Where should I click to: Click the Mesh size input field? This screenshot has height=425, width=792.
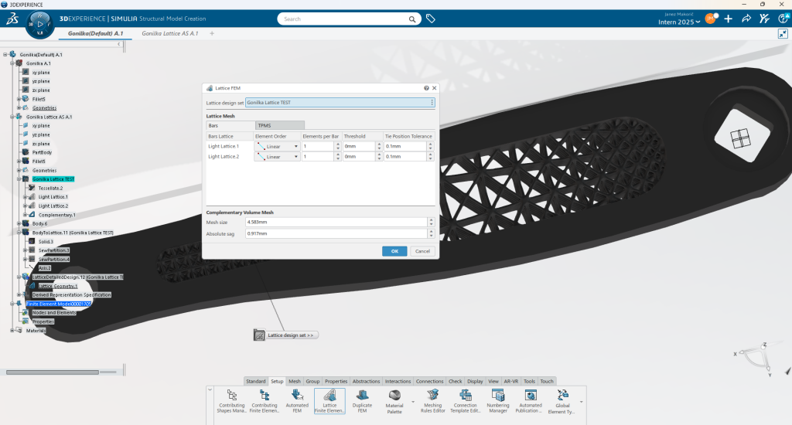336,222
